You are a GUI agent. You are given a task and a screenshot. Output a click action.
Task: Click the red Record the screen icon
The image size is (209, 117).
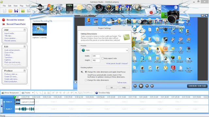(4, 20)
